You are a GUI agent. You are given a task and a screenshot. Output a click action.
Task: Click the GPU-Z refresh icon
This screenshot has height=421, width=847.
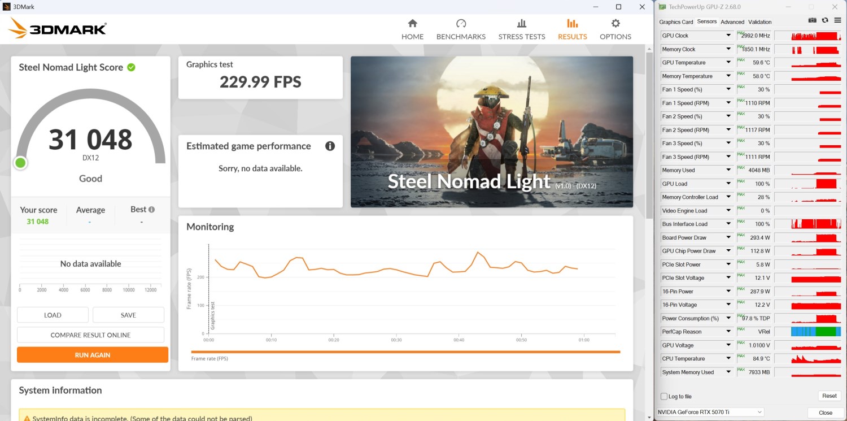[825, 20]
